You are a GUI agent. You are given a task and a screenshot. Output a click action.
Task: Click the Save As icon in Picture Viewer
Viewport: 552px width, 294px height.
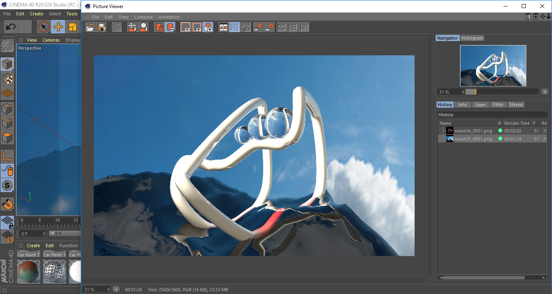tap(102, 27)
